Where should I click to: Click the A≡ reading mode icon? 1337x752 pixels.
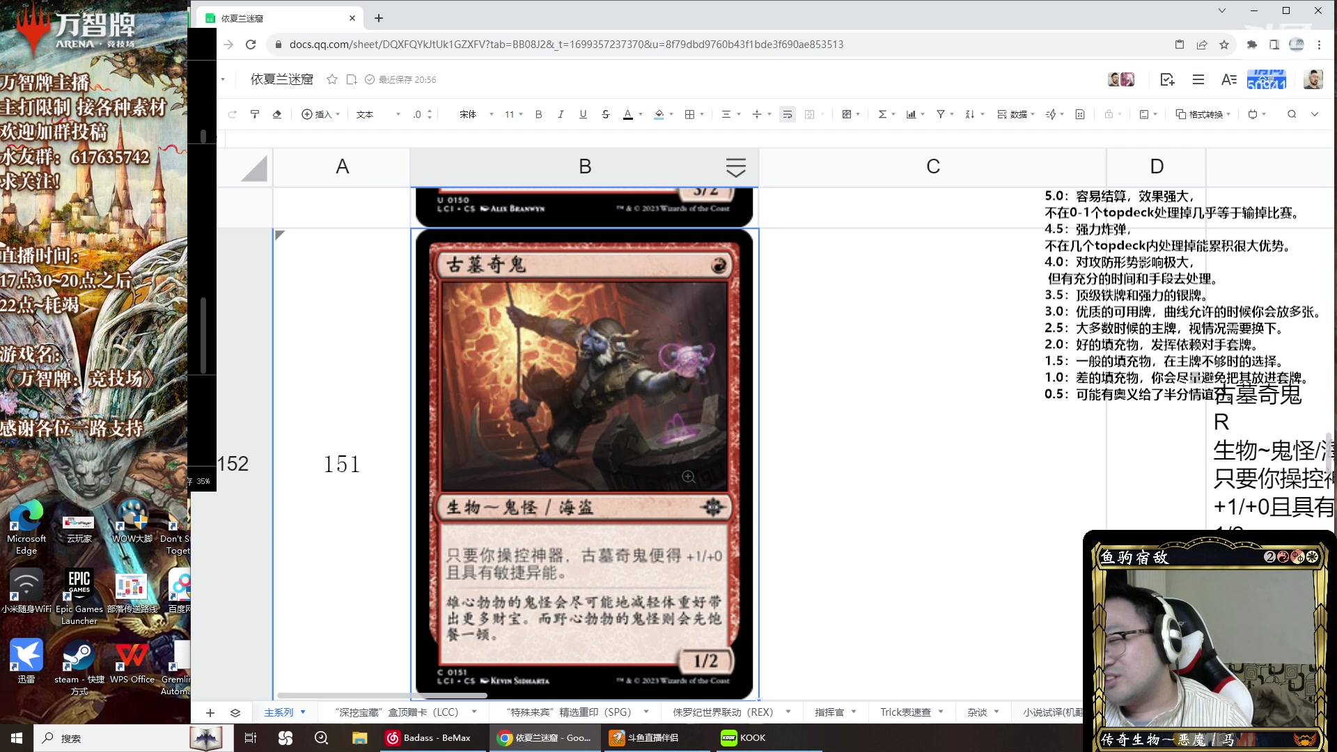1229,79
